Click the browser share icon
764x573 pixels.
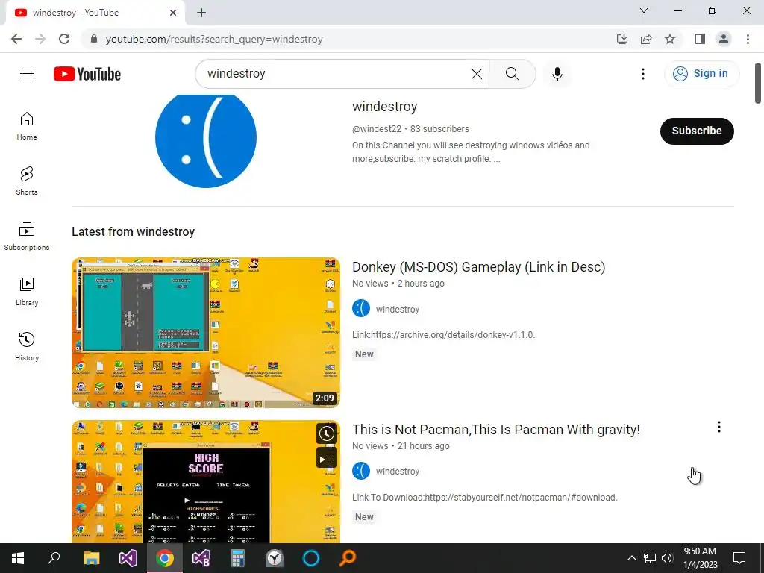point(646,39)
